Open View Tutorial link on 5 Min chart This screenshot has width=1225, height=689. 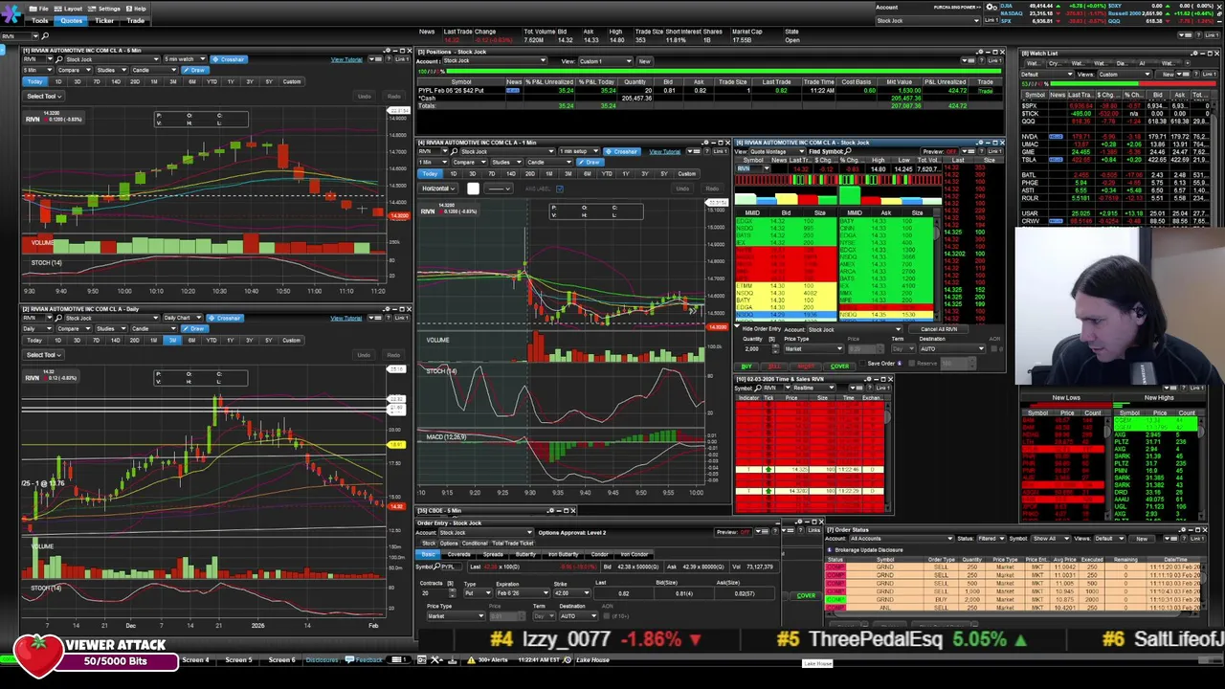346,59
